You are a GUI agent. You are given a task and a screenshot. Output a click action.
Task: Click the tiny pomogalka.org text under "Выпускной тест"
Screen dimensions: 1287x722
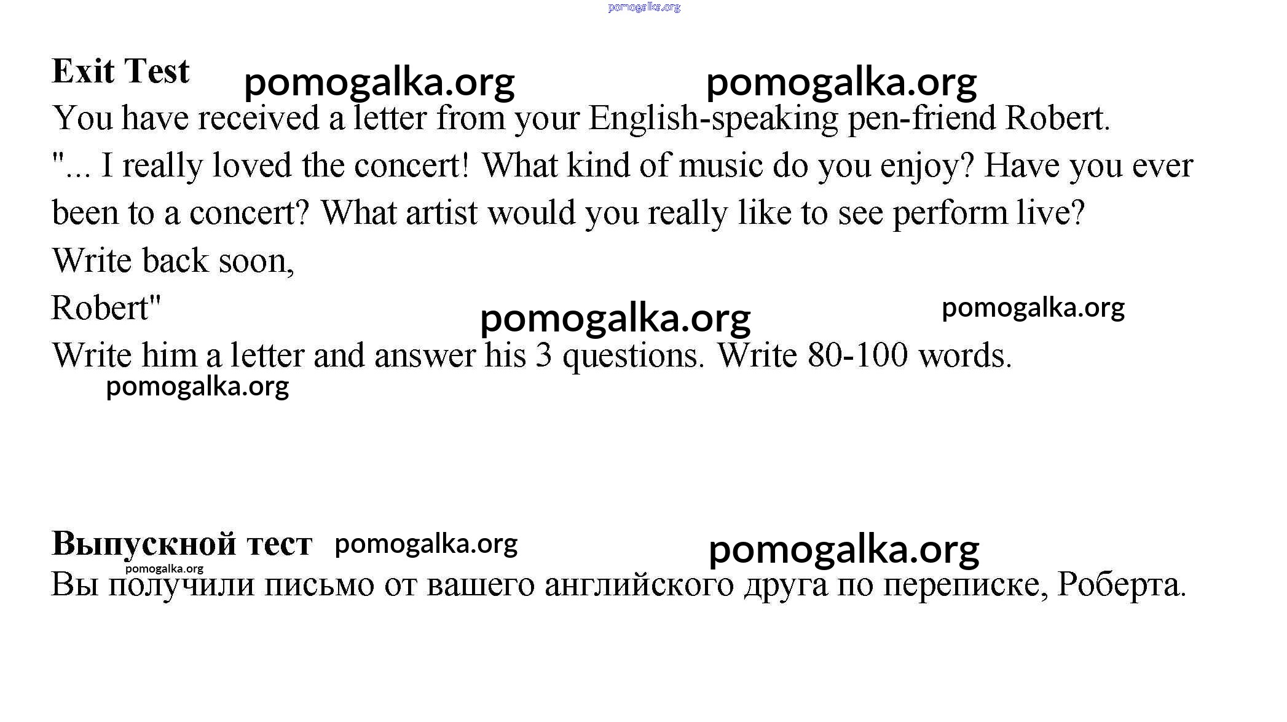(x=164, y=569)
